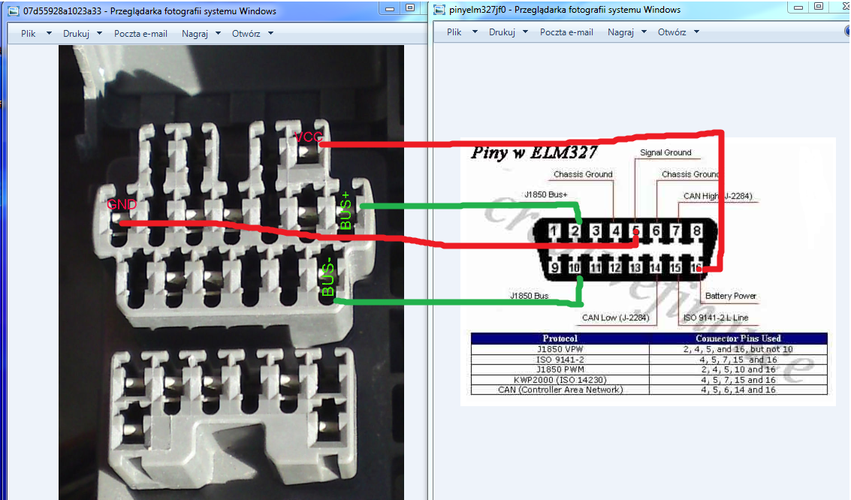
Task: Open help via the blue help icon
Action: pyautogui.click(x=847, y=32)
